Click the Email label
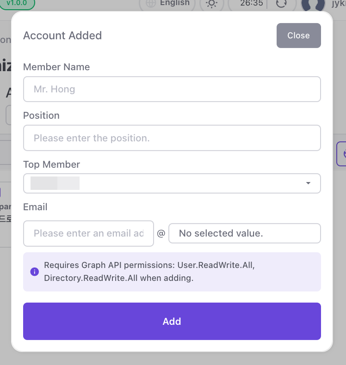Screen dimensions: 346x365 coord(35,207)
